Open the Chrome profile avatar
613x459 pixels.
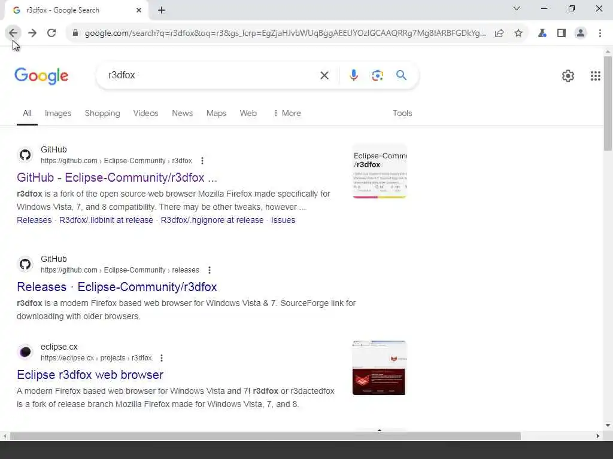tap(581, 33)
